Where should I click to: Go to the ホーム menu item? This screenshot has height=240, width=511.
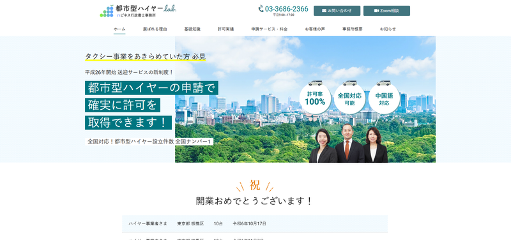119,29
